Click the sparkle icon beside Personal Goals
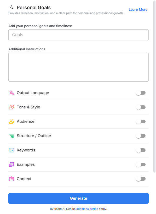 tap(11, 8)
